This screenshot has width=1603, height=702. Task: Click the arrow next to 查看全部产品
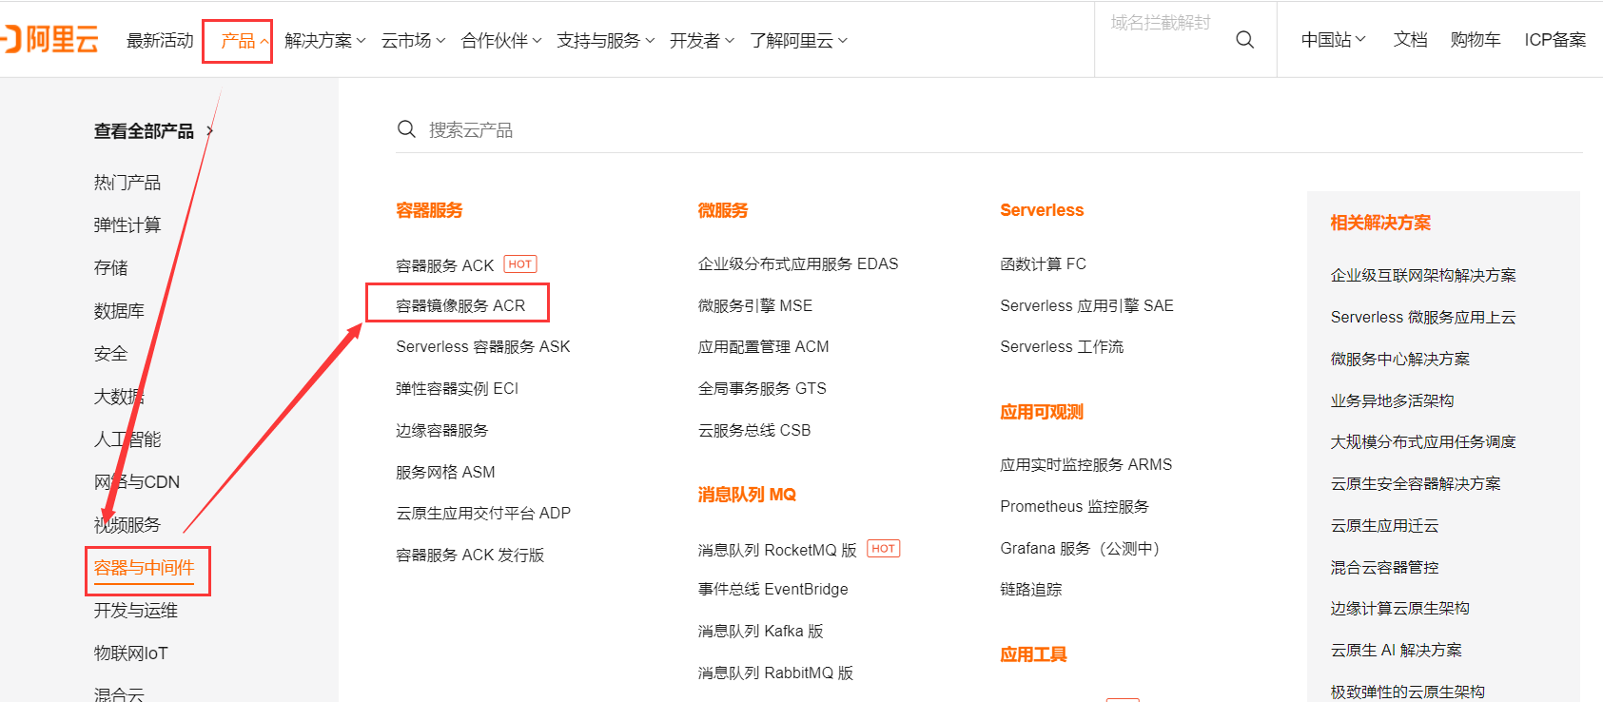click(210, 131)
